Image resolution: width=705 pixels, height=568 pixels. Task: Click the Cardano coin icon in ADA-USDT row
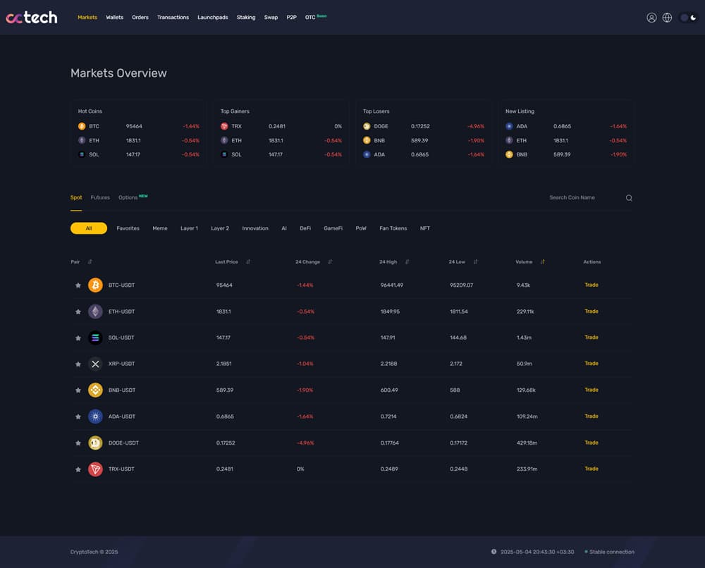pos(95,416)
